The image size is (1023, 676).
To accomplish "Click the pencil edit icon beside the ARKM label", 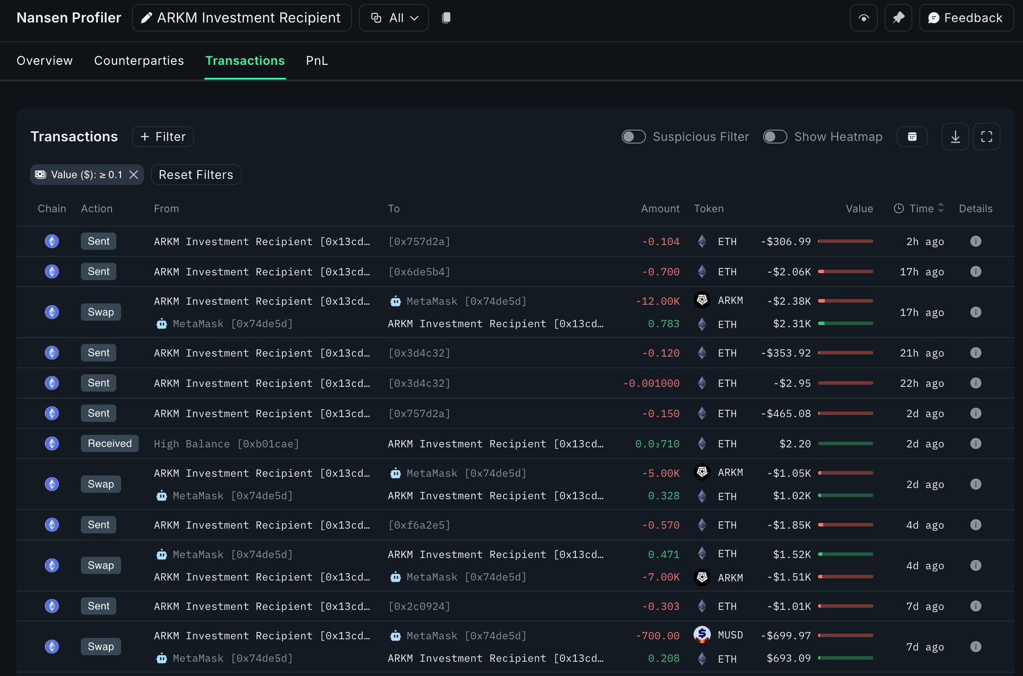I will (146, 18).
